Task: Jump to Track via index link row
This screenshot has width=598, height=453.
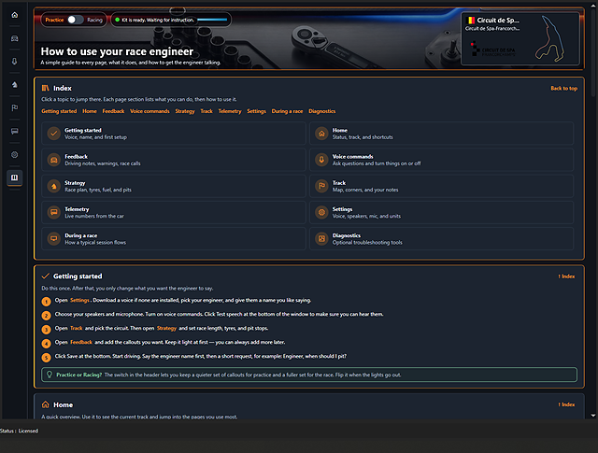Action: coord(206,111)
